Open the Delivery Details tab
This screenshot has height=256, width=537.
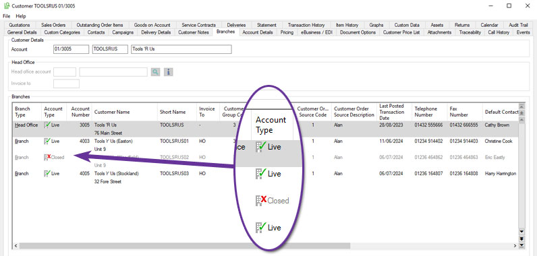pyautogui.click(x=156, y=32)
